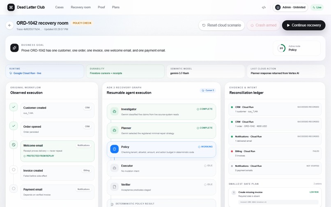331x207 pixels.
Task: Select the Customer created step card
Action: coord(57,110)
